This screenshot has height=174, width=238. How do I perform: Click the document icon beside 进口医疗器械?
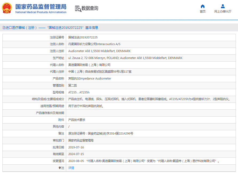[4, 27]
